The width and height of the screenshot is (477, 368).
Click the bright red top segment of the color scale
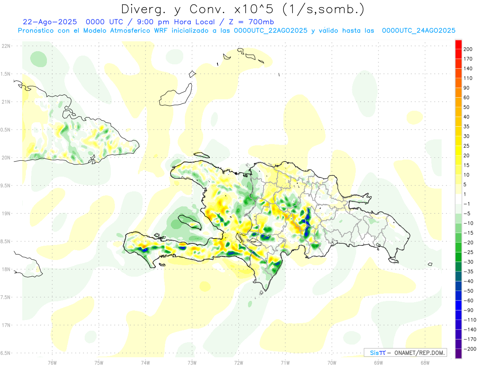click(x=458, y=45)
